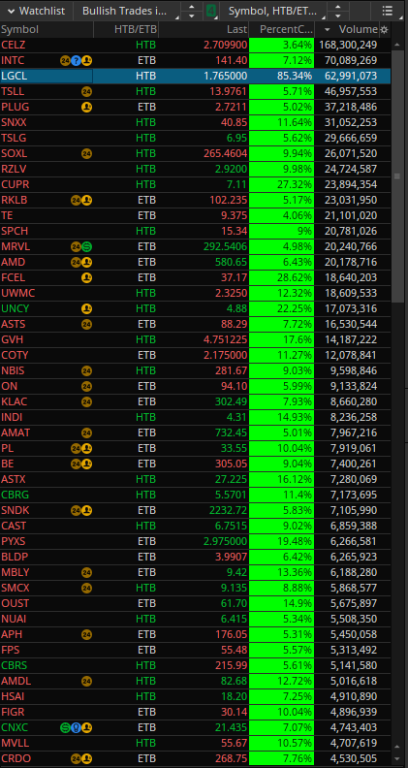Click the yellow person icon on AMD row
This screenshot has height=768, width=408.
click(86, 262)
